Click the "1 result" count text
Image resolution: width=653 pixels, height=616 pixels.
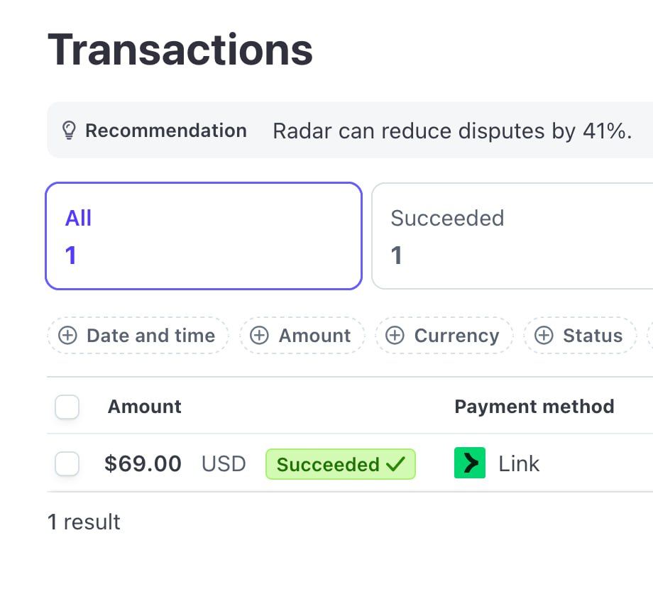pyautogui.click(x=84, y=522)
